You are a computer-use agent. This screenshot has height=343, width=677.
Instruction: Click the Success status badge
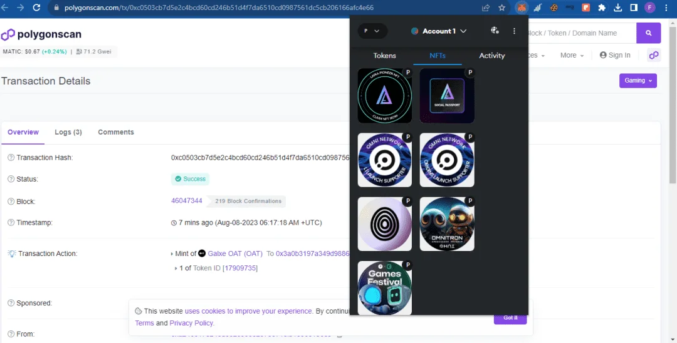(x=190, y=179)
